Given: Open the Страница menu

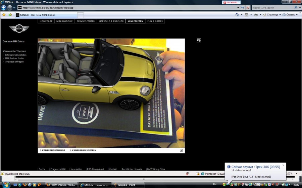Looking at the screenshot, I should coord(272,15).
